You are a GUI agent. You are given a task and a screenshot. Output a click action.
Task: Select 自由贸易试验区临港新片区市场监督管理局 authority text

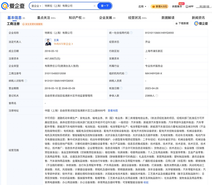coord(69,96)
